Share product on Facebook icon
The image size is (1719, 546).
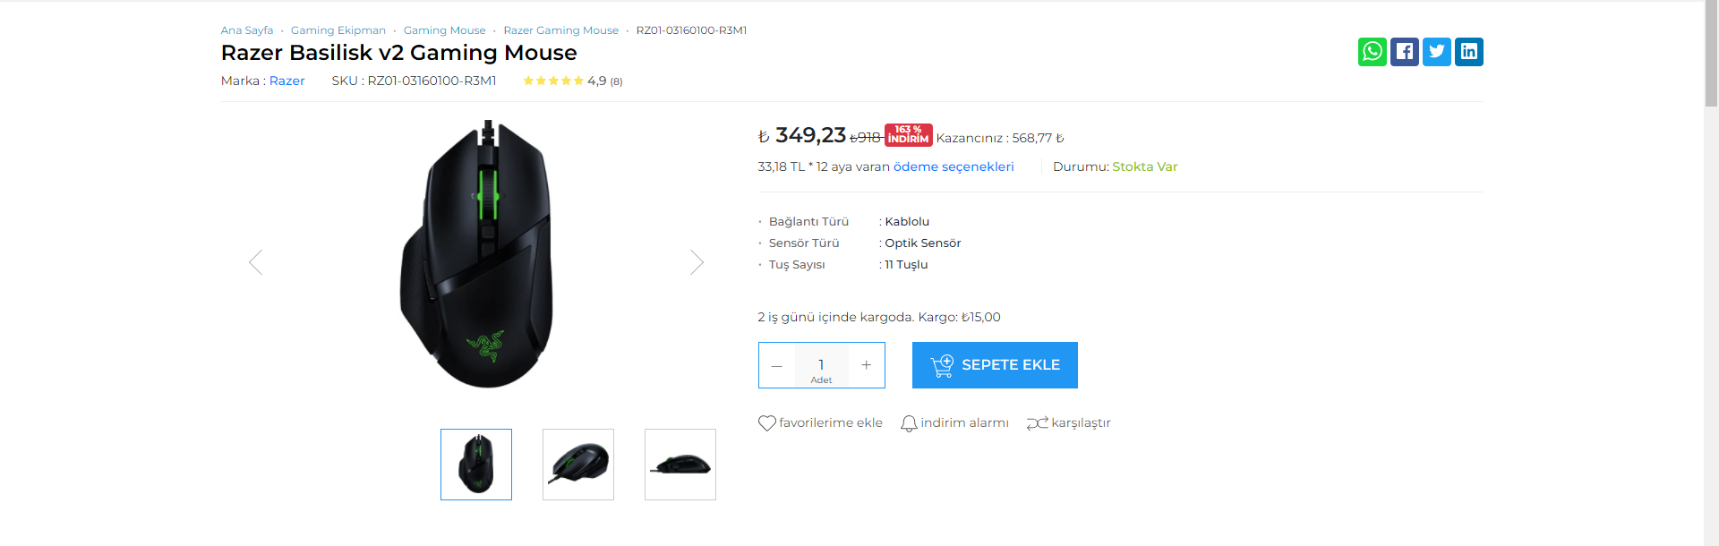point(1404,52)
